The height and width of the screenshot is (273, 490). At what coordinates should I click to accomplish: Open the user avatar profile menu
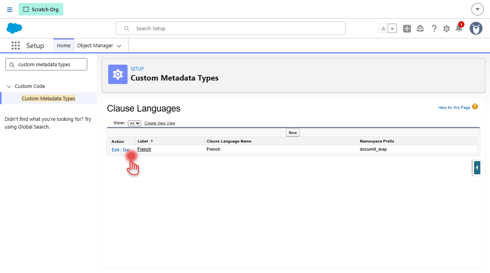coord(476,28)
